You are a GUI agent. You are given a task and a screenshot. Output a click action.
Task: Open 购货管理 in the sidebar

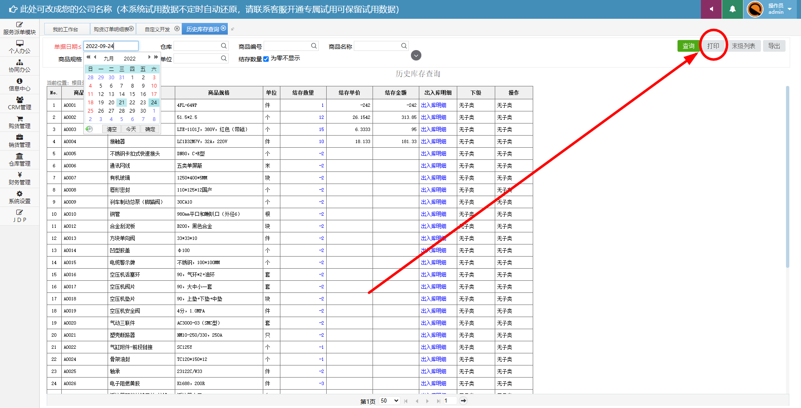tap(20, 122)
